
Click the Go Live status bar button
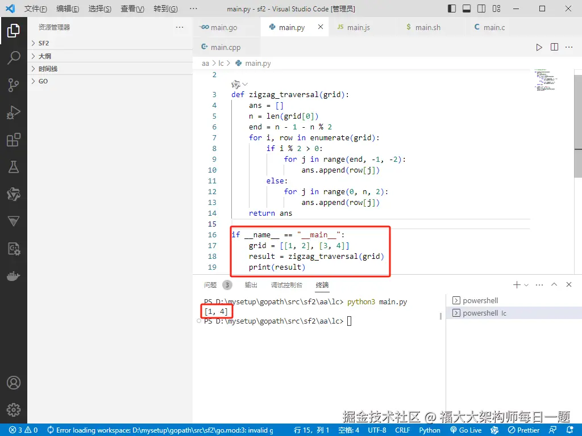coord(466,430)
